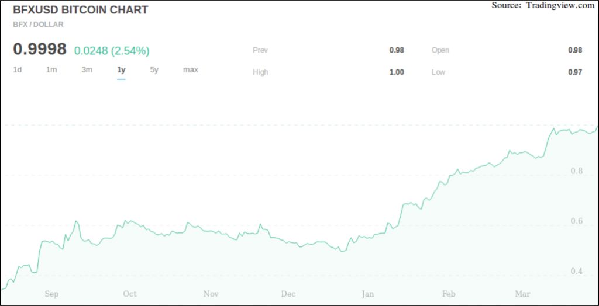Image resolution: width=599 pixels, height=306 pixels.
Task: Select the 1d time range tab
Action: click(x=18, y=70)
